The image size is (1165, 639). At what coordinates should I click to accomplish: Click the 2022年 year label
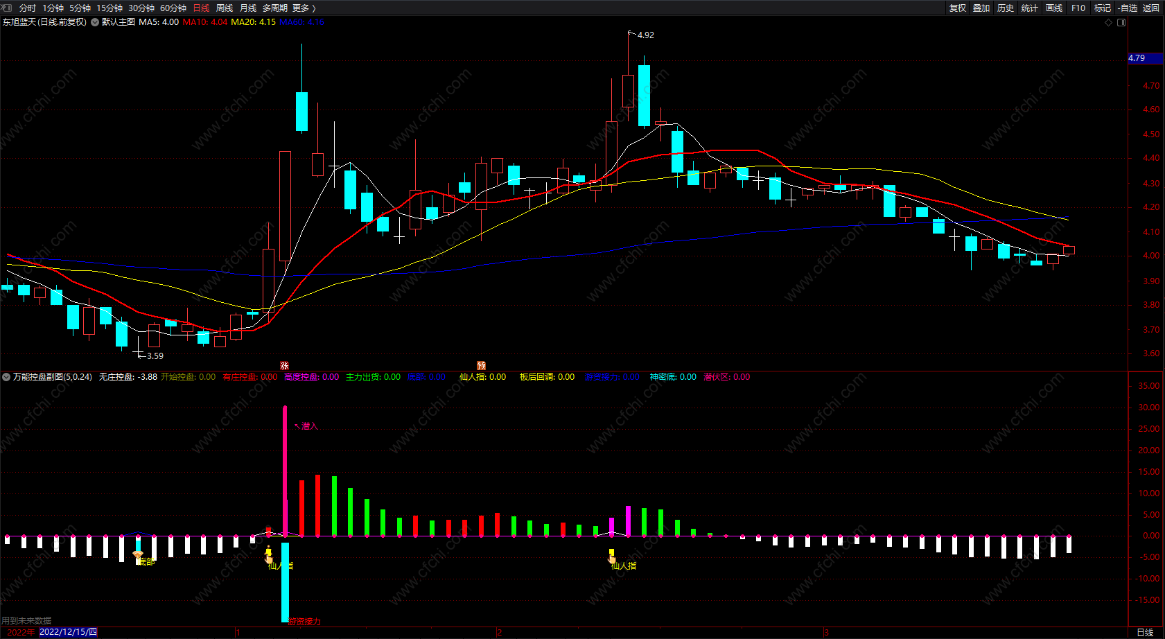(21, 632)
